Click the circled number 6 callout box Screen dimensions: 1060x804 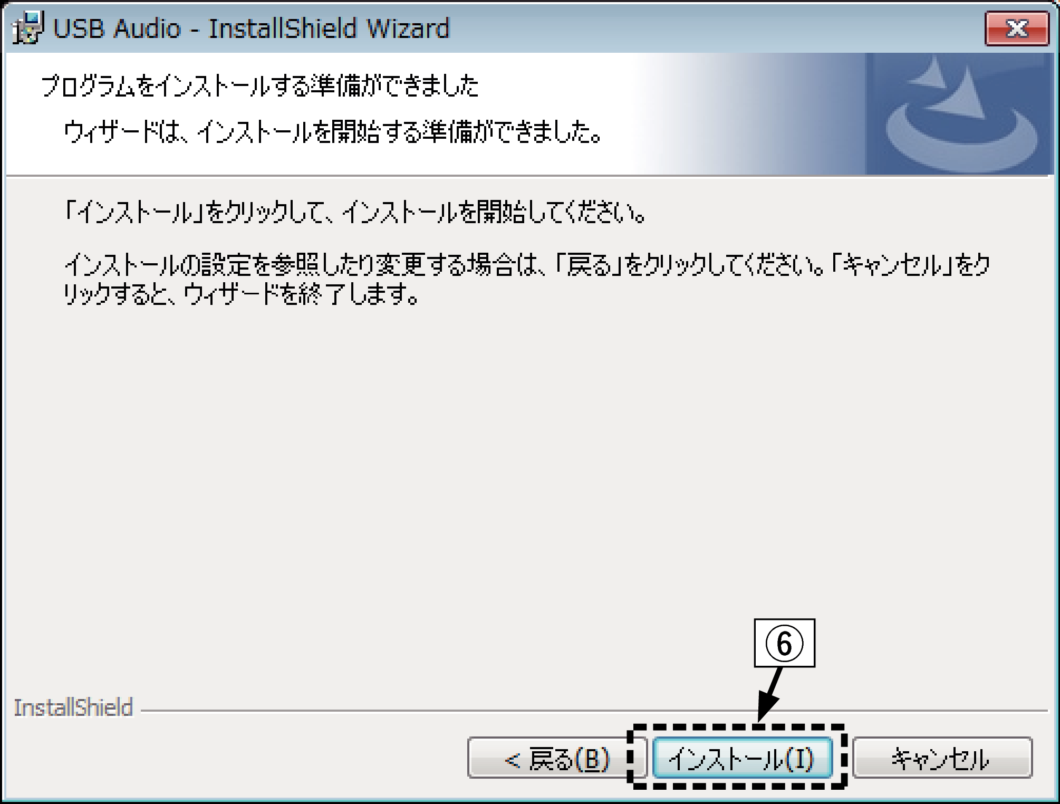[785, 643]
